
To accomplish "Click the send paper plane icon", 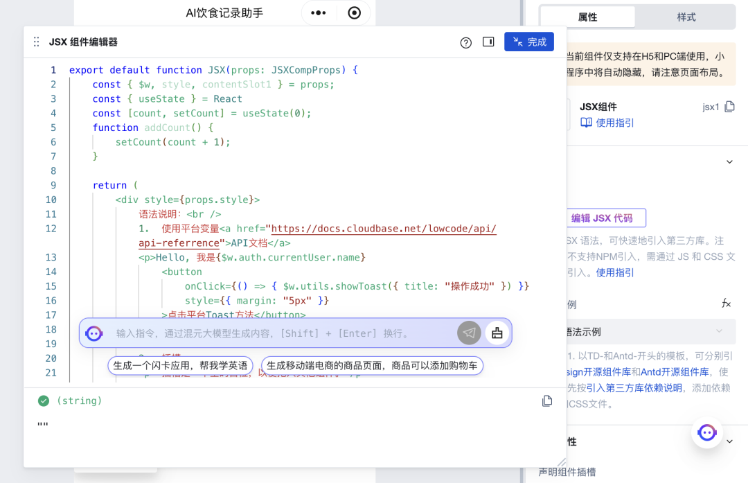I will [469, 333].
